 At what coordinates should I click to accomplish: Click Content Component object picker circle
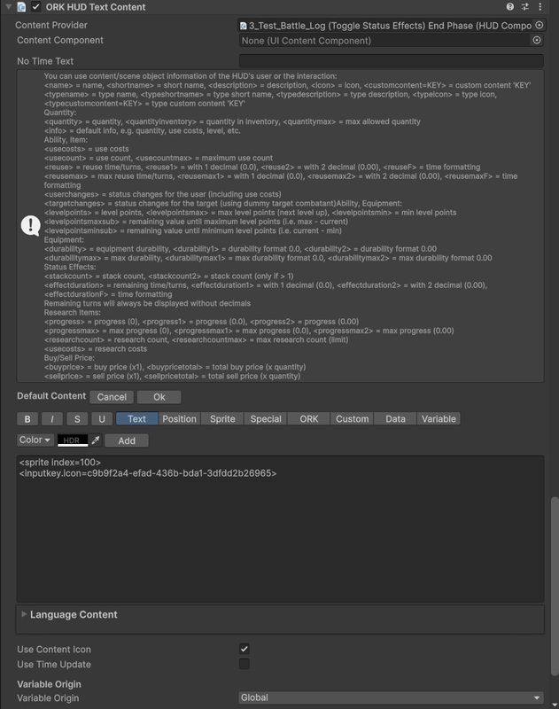(x=536, y=40)
